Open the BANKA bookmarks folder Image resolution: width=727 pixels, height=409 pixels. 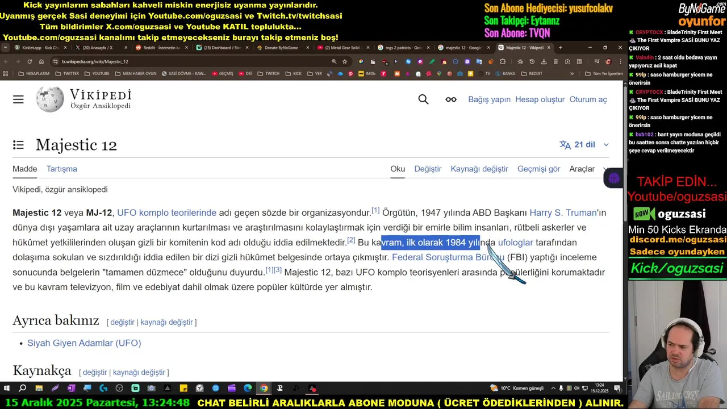tap(504, 73)
